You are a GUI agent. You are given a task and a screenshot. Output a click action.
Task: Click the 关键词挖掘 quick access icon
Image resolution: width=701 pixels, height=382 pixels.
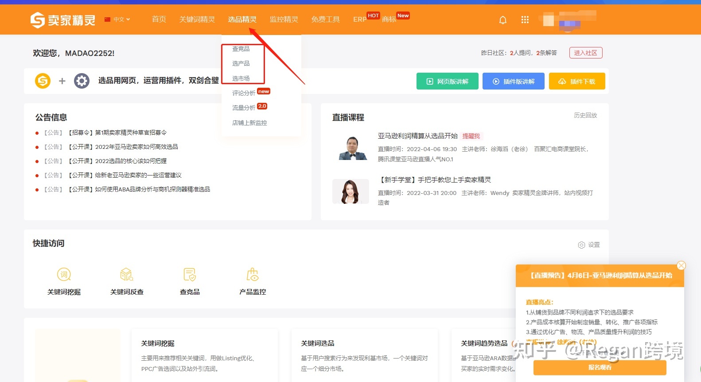click(64, 275)
